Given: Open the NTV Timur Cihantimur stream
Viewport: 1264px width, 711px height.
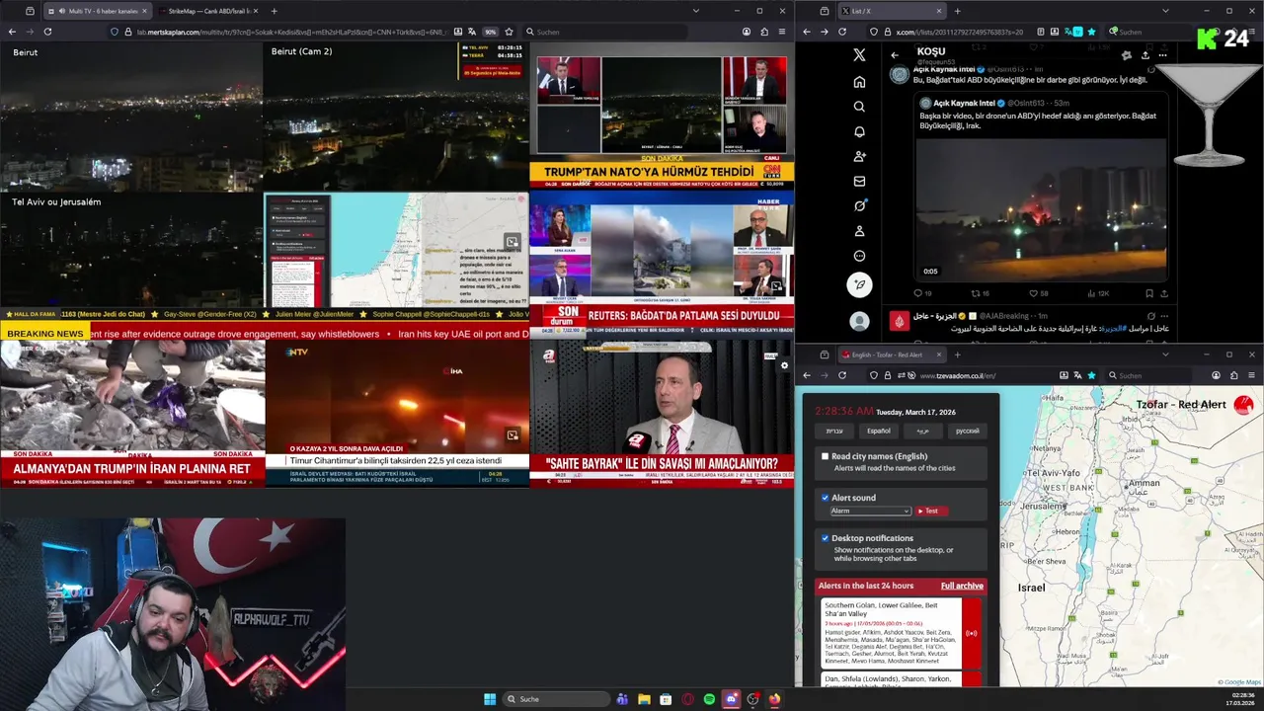Looking at the screenshot, I should pos(397,413).
